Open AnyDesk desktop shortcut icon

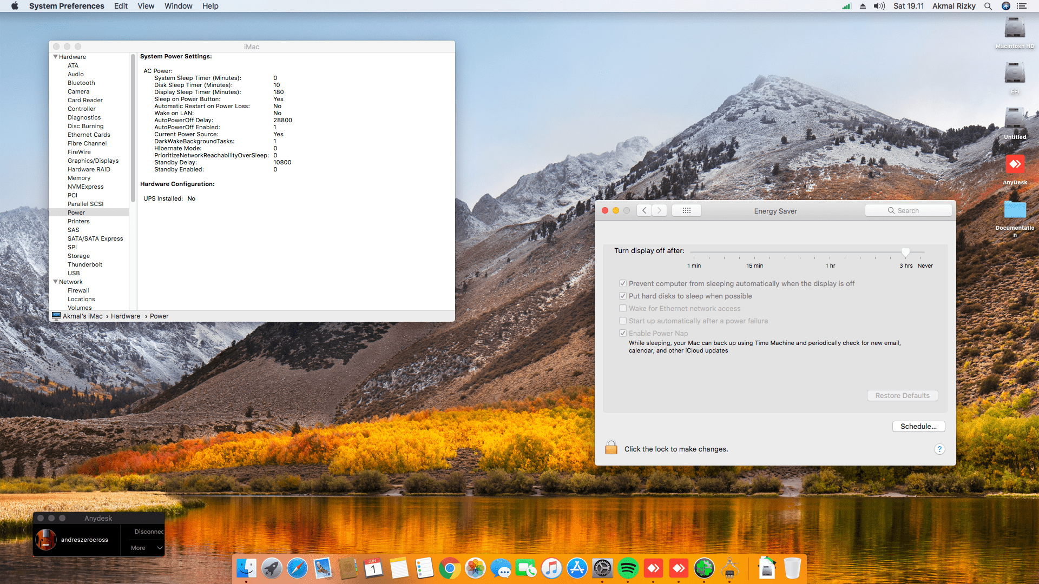pyautogui.click(x=1015, y=164)
